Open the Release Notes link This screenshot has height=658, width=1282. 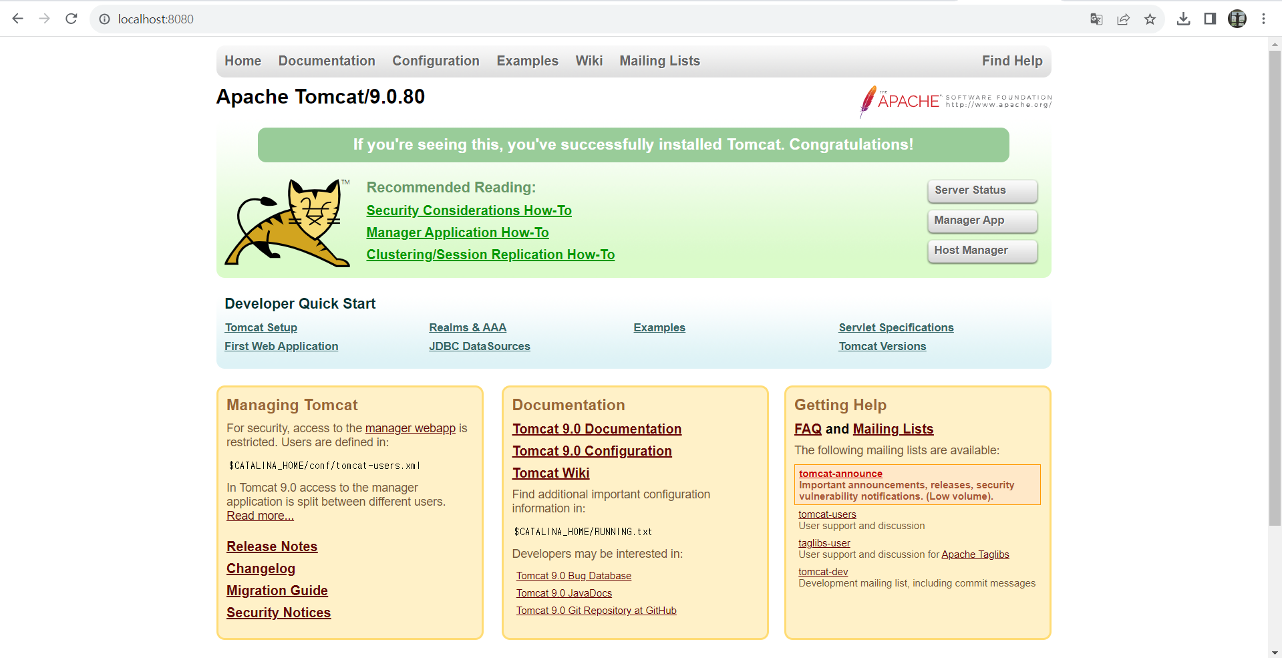tap(272, 546)
